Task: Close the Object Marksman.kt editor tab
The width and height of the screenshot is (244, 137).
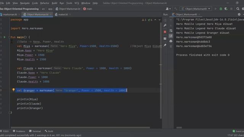Action: (51, 14)
